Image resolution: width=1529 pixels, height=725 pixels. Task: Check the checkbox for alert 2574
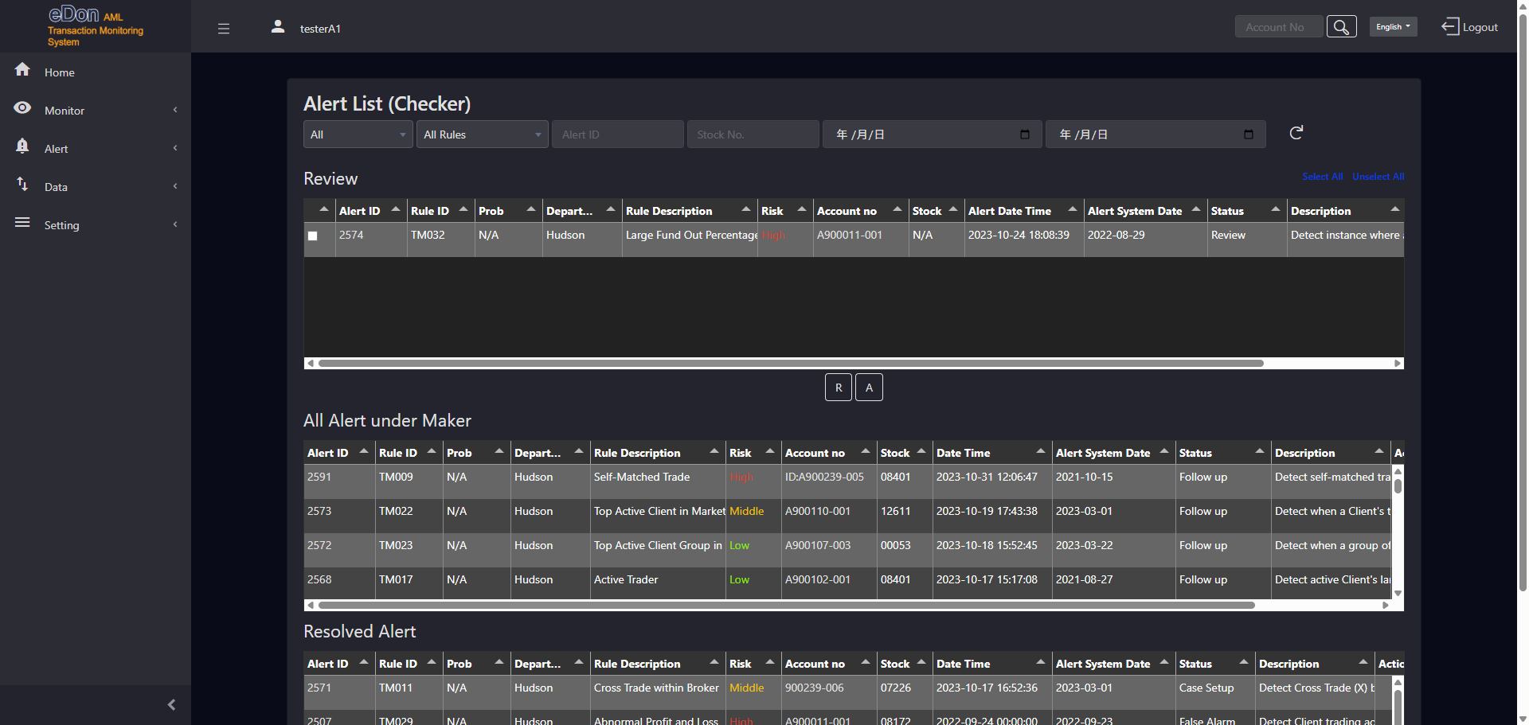(x=312, y=236)
